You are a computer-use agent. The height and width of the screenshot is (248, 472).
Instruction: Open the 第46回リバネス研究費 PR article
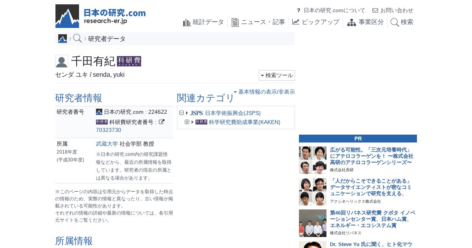372,219
